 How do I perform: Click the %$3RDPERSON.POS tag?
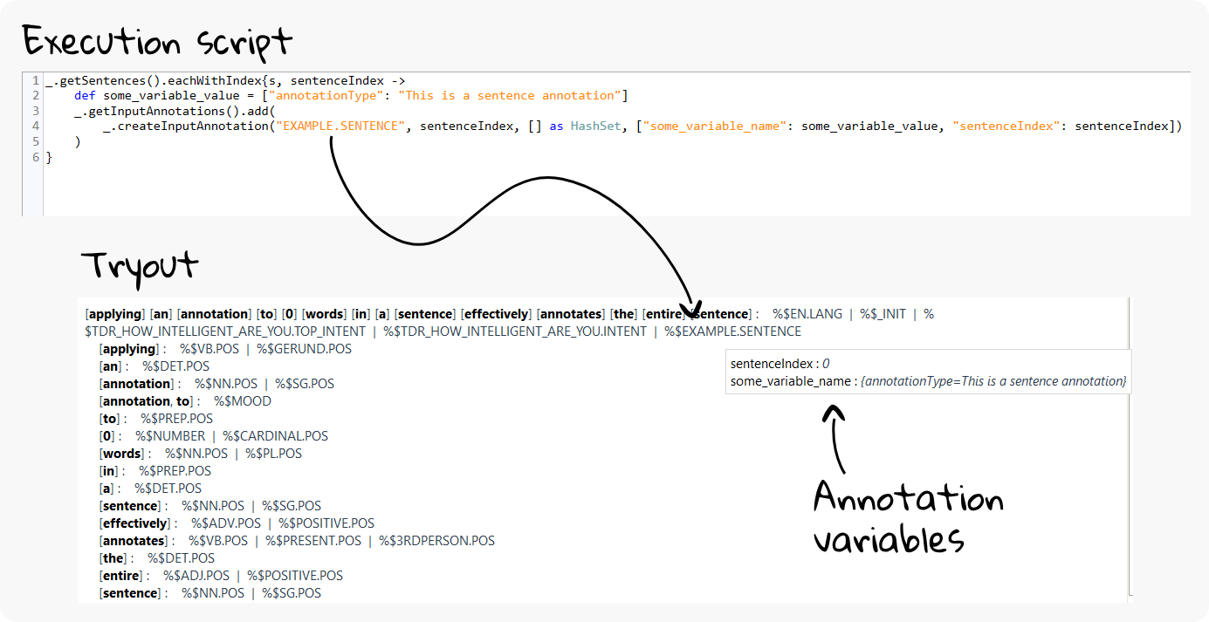[x=436, y=541]
